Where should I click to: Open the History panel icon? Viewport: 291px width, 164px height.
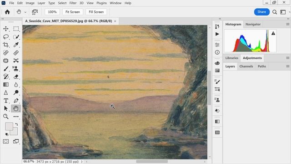(x=217, y=26)
